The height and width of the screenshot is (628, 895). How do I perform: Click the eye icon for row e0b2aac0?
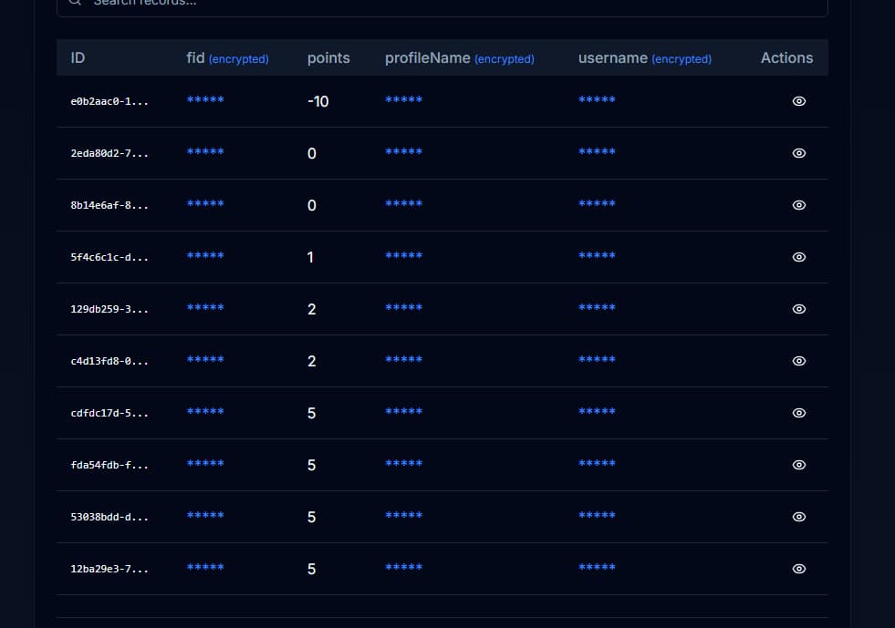click(x=798, y=101)
